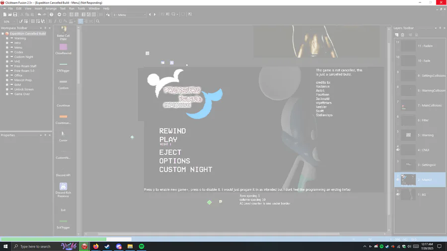Click the Bold text formatting icon
This screenshot has height=251, width=447.
(x=50, y=21)
